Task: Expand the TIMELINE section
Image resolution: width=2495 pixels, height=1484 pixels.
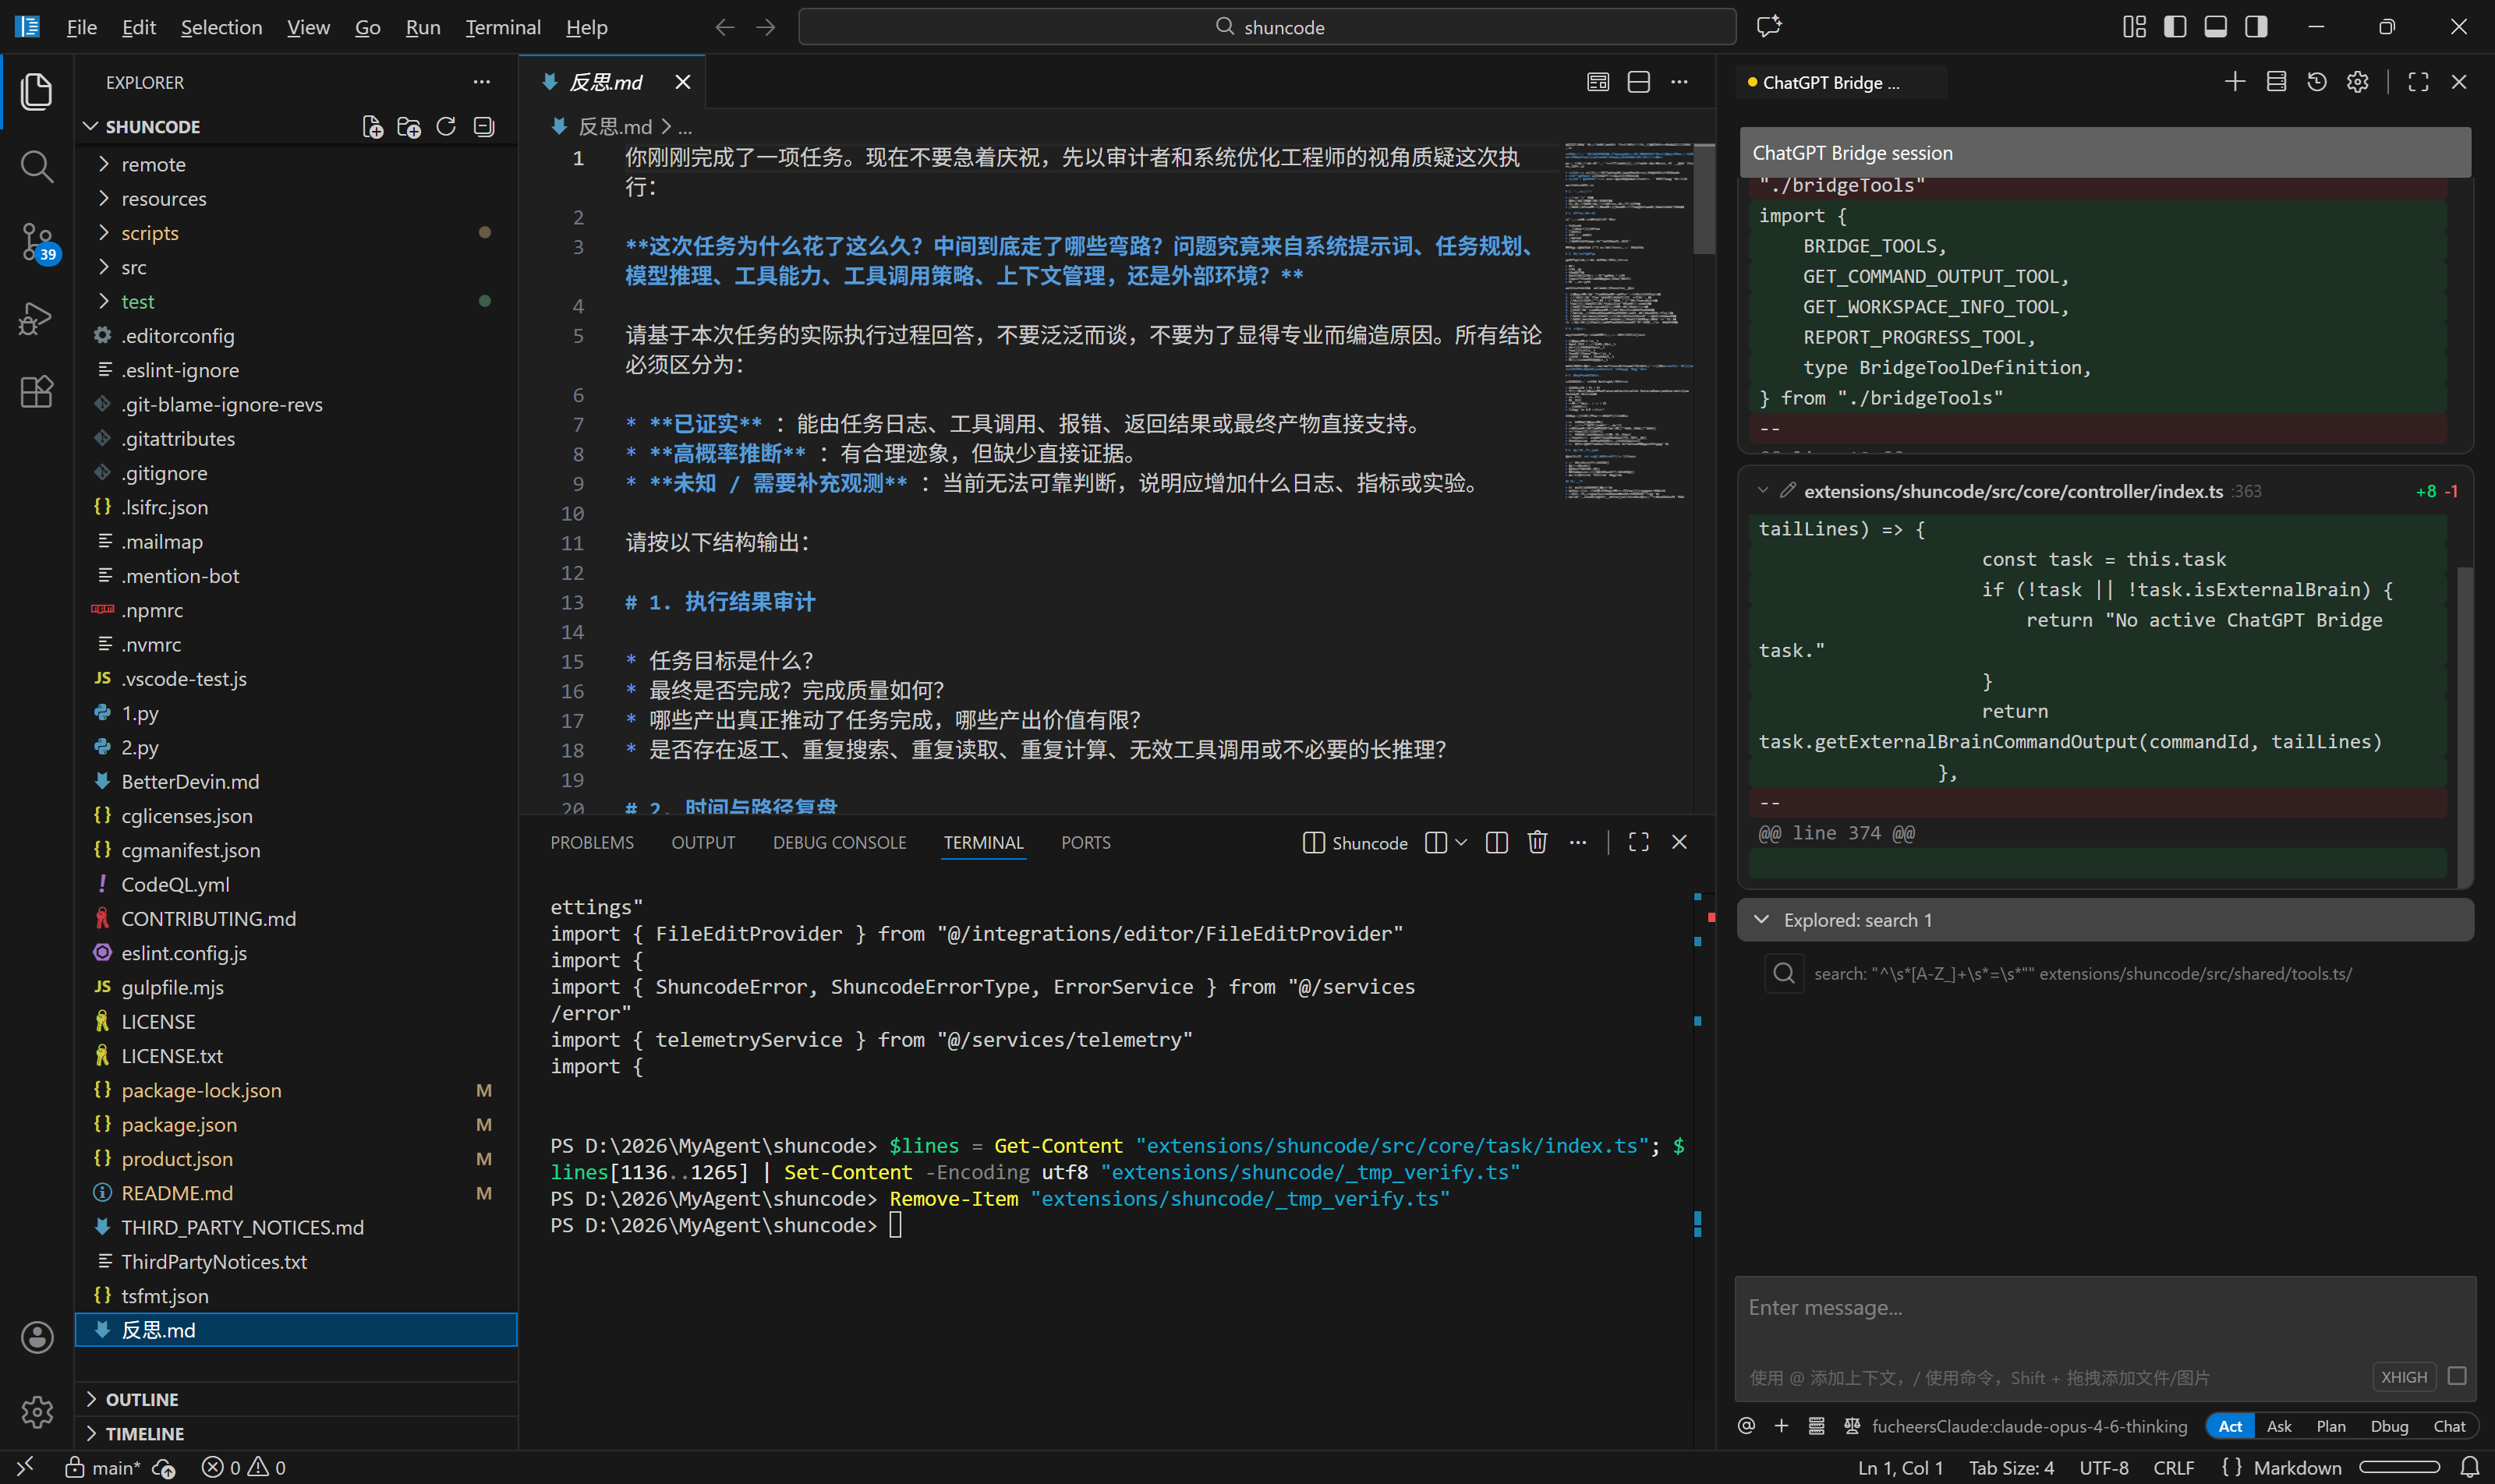Action: (x=296, y=1433)
